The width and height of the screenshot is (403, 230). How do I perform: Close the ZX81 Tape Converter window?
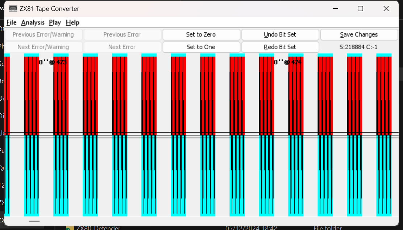click(x=386, y=9)
